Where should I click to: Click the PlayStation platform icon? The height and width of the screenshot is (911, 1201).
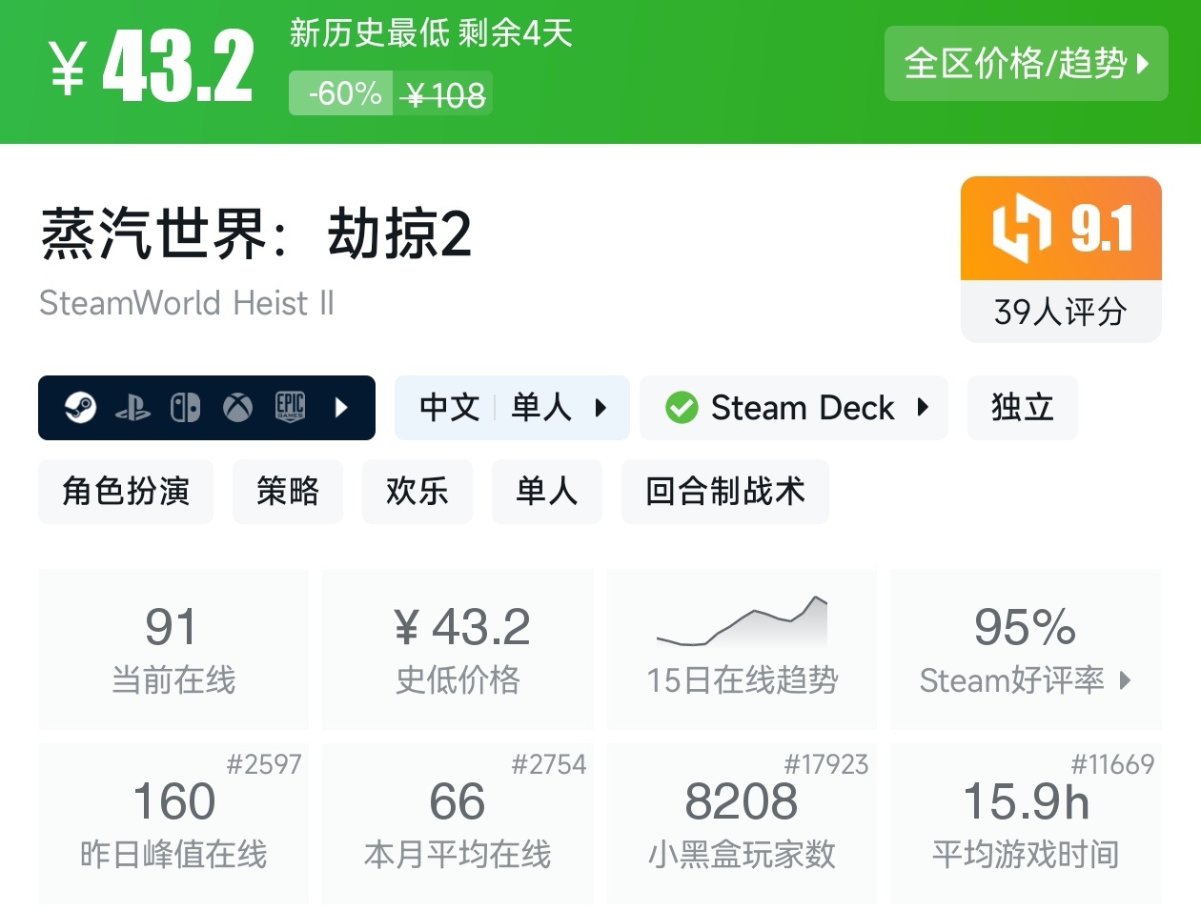(x=134, y=408)
